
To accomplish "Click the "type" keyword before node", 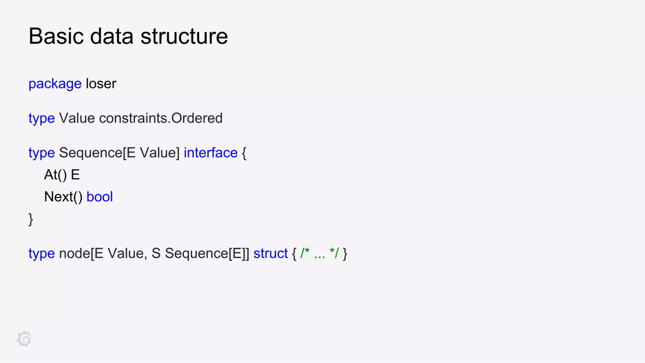I will (42, 254).
